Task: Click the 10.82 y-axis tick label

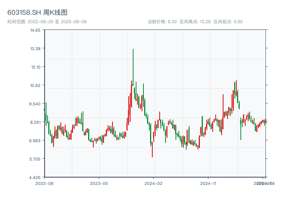Action: 35,85
